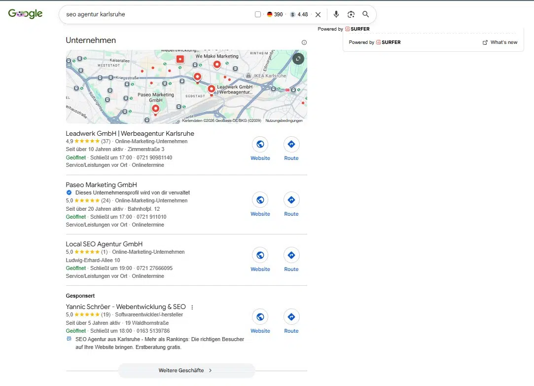534x386 pixels.
Task: Click the Leadwerk GmbH pin on the map
Action: (x=212, y=90)
